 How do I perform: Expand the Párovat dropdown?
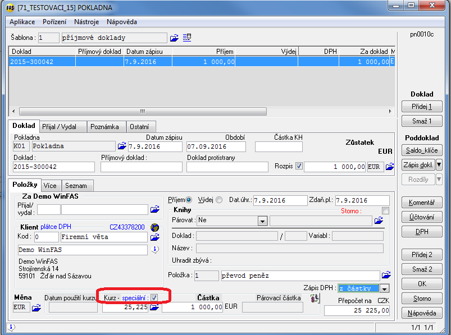[x=262, y=221]
